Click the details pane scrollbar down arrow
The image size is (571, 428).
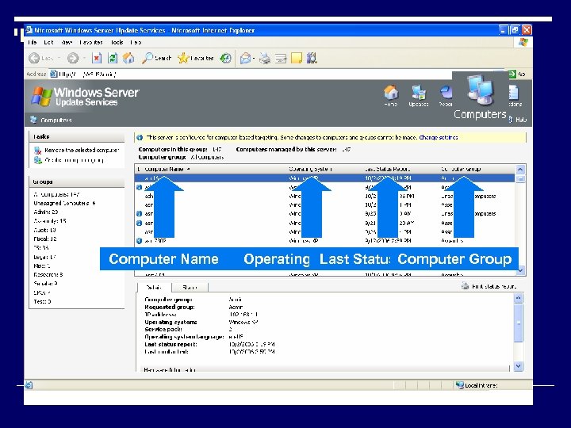point(518,366)
